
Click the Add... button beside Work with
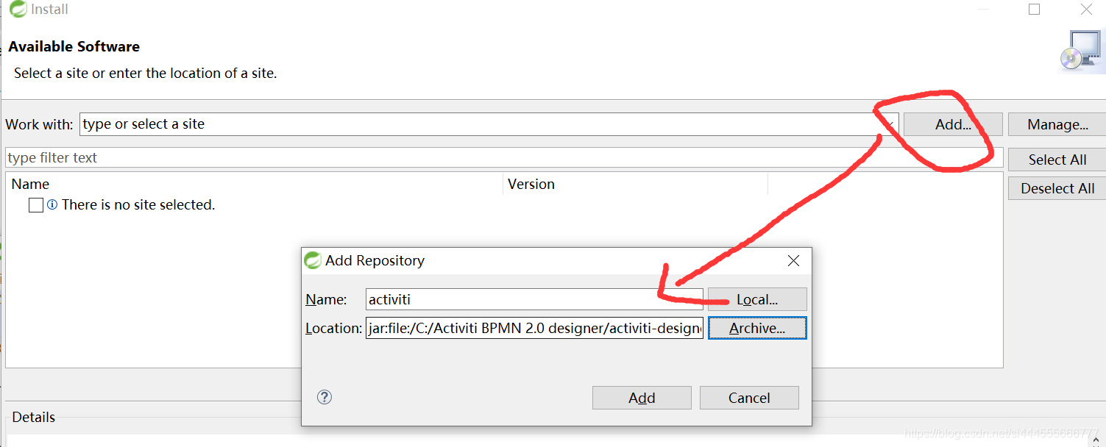click(x=953, y=124)
